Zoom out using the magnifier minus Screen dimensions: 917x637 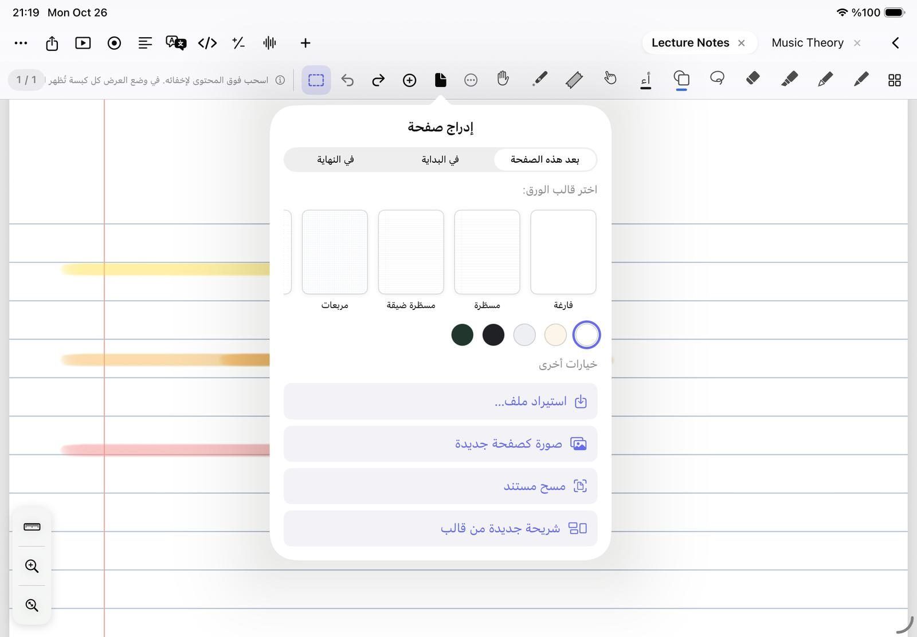tap(32, 605)
